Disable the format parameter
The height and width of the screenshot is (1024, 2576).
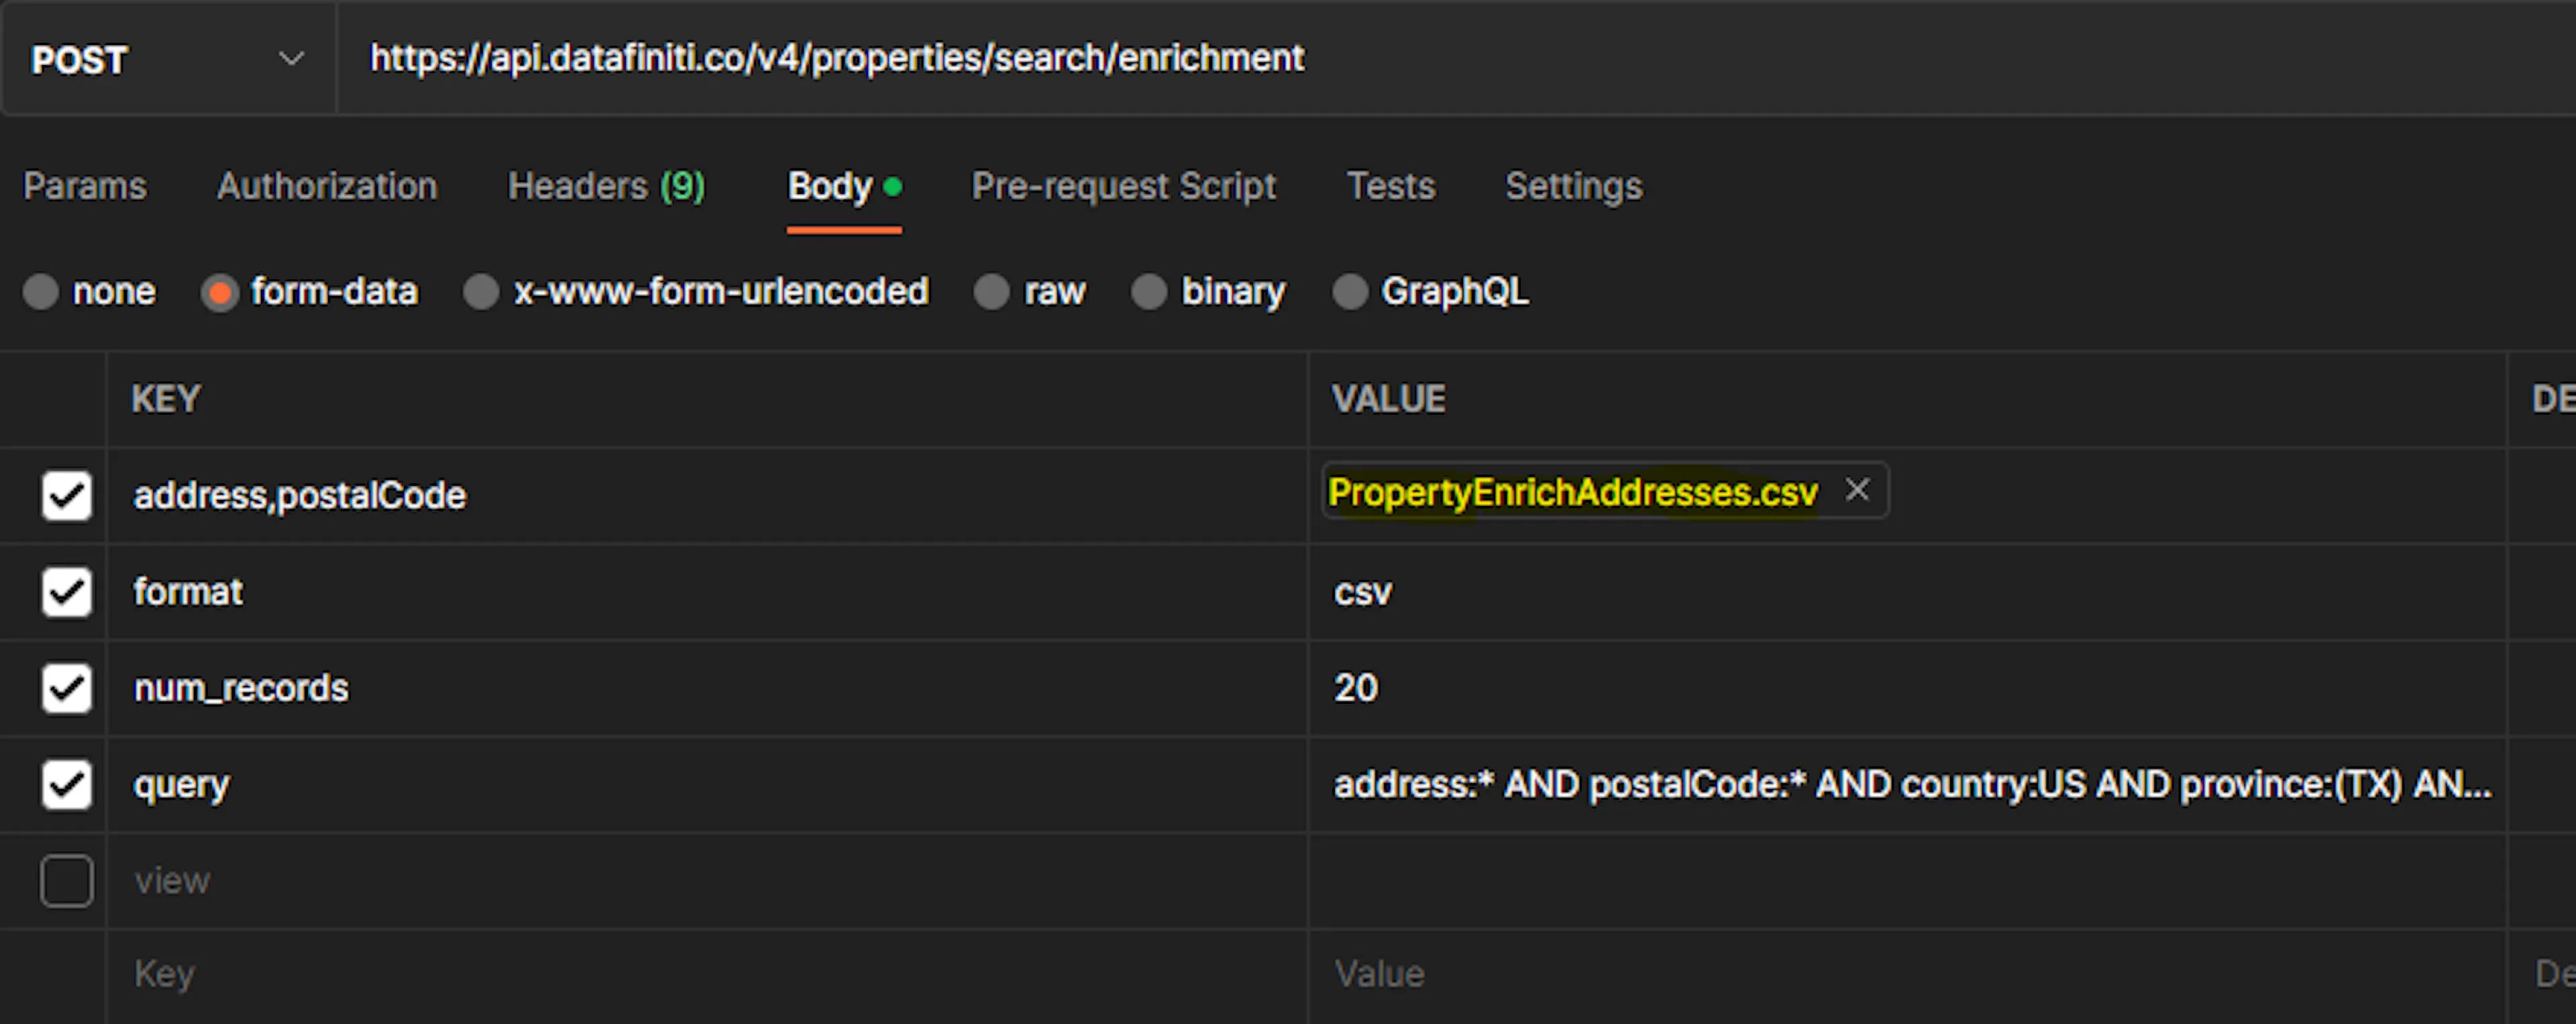[66, 591]
